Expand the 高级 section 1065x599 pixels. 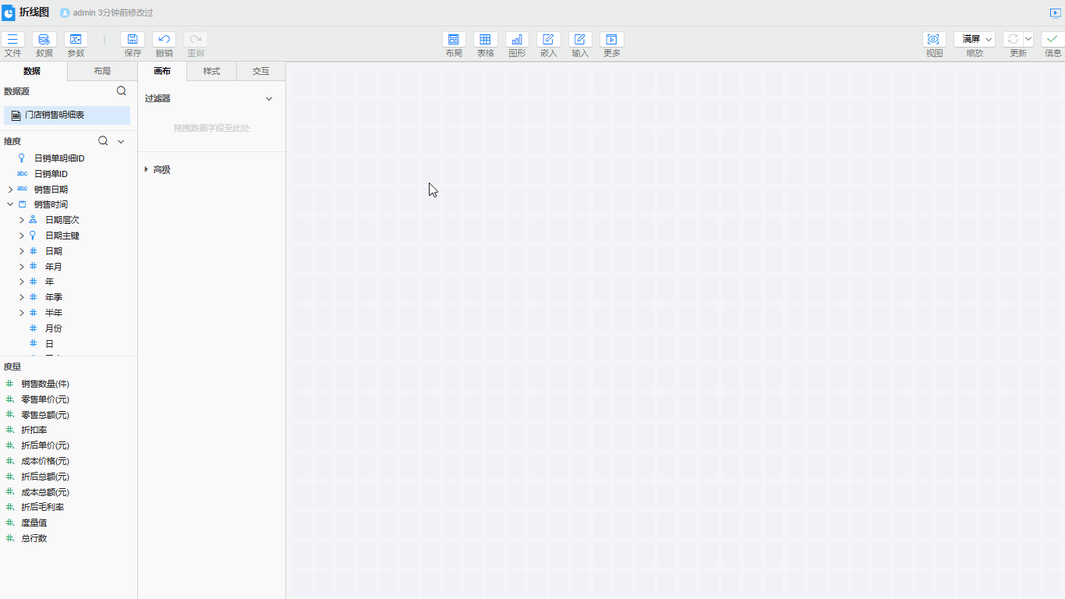click(x=147, y=169)
